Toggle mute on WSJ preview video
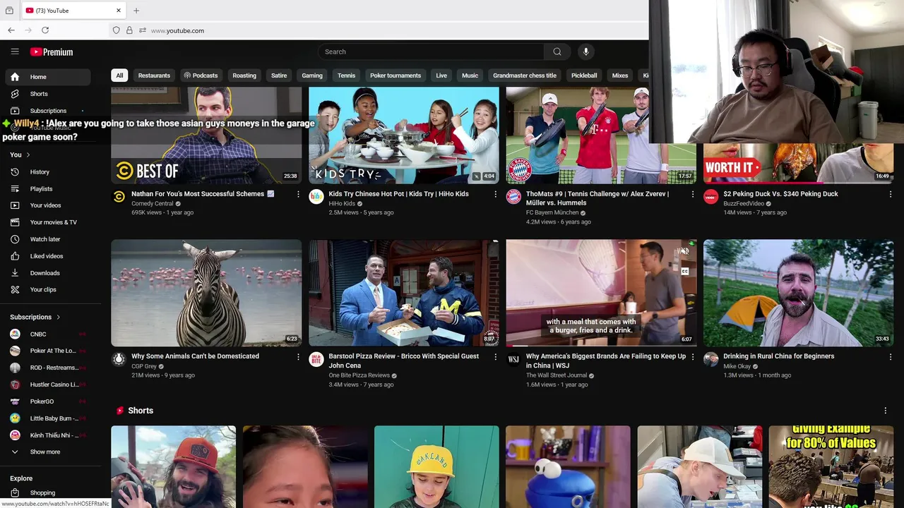Viewport: 904px width, 508px height. pos(684,251)
